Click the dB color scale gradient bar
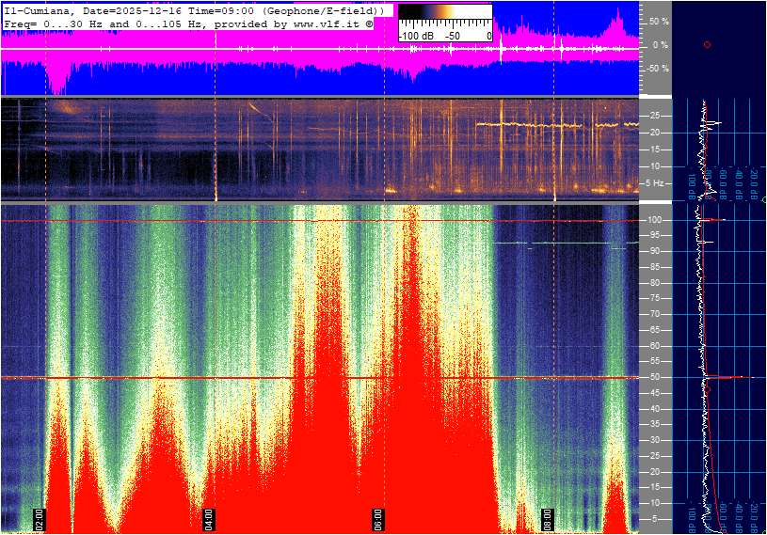767x535 pixels. 444,17
